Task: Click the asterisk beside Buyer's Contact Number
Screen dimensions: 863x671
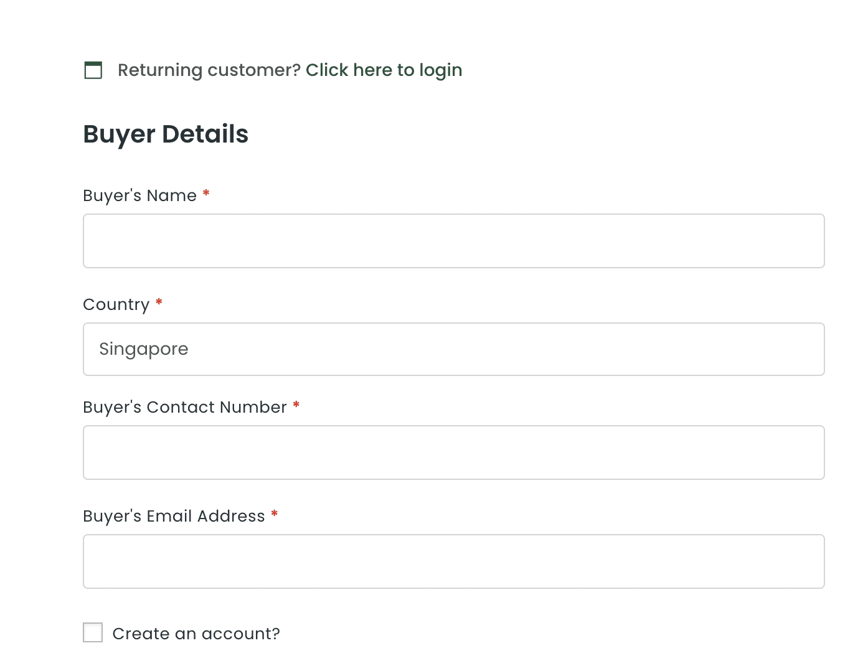Action: click(x=296, y=406)
